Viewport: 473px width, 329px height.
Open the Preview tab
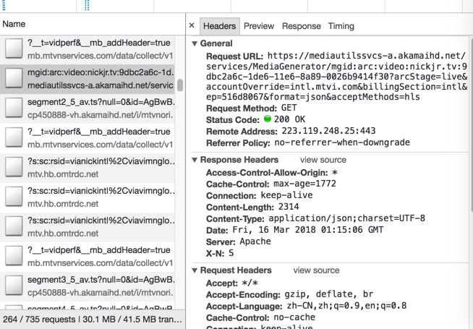click(259, 26)
